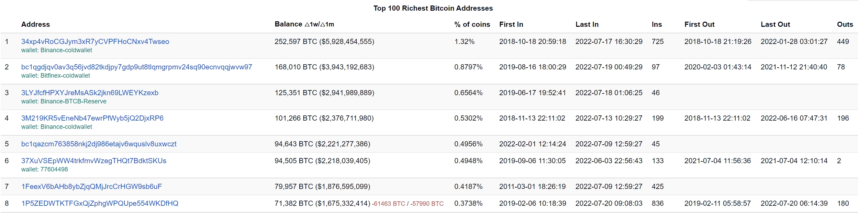Open address 3M219KR5vEneNb47ewrPfWyb5jQ2DjxRP6
The height and width of the screenshot is (213, 858).
click(92, 118)
